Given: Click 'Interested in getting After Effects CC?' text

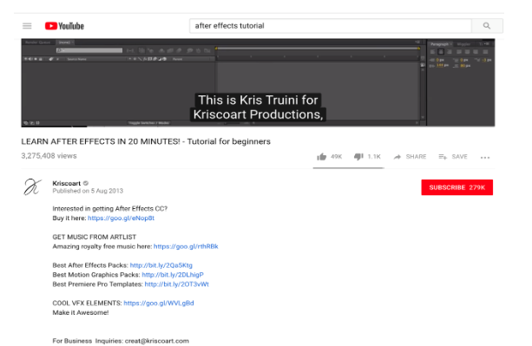Looking at the screenshot, I should (110, 208).
